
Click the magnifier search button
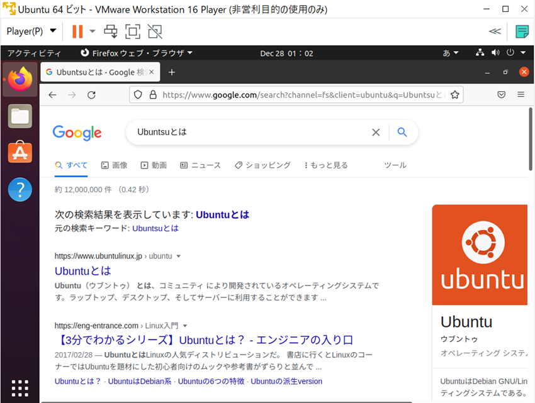402,132
